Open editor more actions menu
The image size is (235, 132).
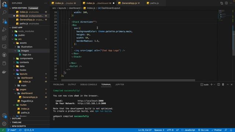tap(231, 3)
